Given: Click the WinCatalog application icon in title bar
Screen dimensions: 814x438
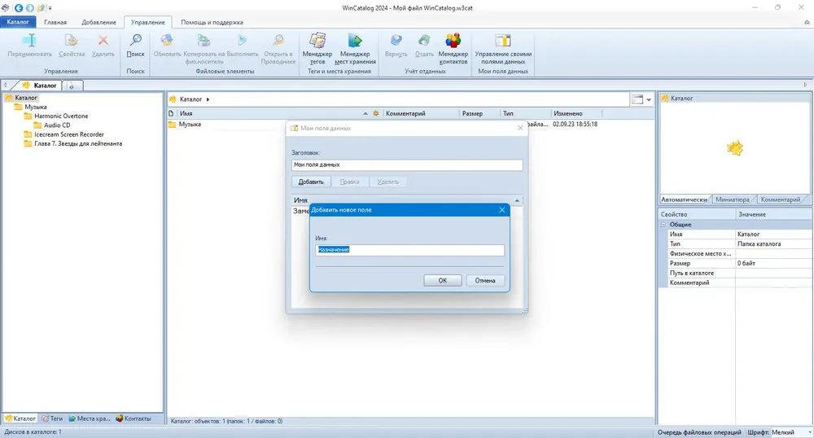Looking at the screenshot, I should click(x=5, y=8).
